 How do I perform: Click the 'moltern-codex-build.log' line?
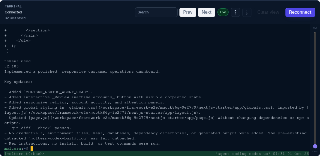70,138
